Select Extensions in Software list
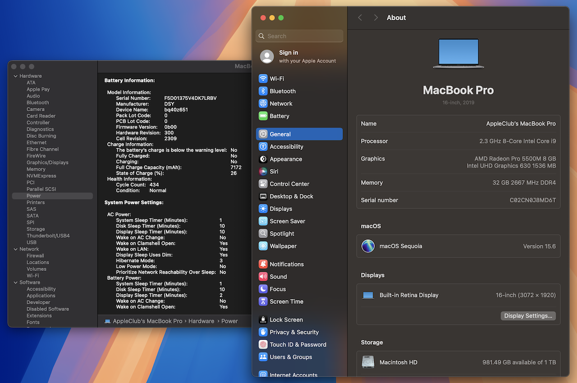 pyautogui.click(x=39, y=315)
